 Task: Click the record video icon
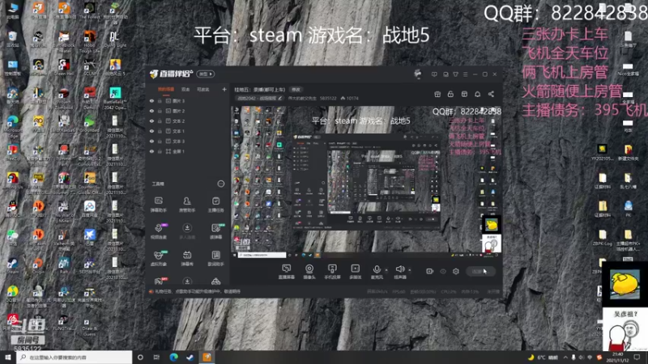click(430, 271)
